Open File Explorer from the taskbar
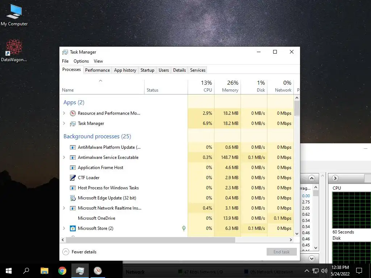The height and width of the screenshot is (278, 371). (44, 271)
